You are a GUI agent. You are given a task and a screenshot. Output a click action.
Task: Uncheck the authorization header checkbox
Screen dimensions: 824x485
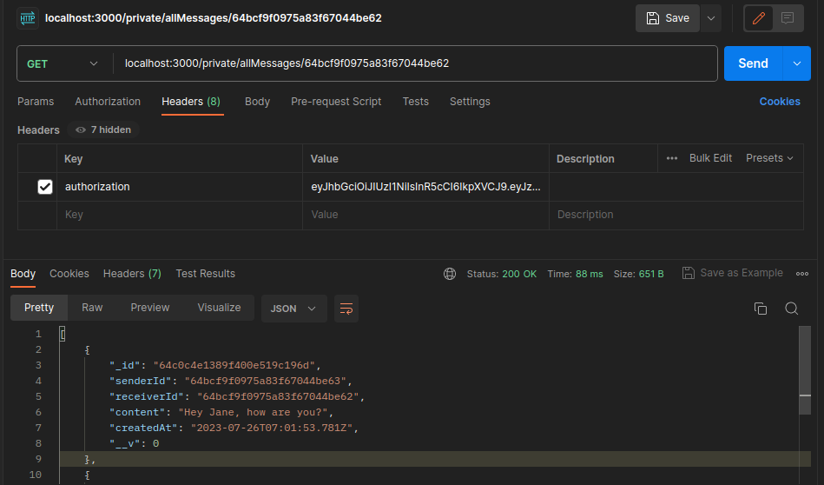point(45,187)
